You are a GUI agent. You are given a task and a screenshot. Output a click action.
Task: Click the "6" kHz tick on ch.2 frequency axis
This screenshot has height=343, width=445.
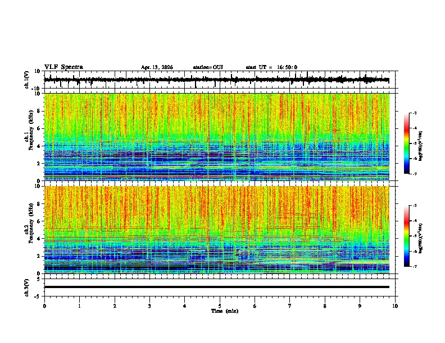click(x=39, y=221)
